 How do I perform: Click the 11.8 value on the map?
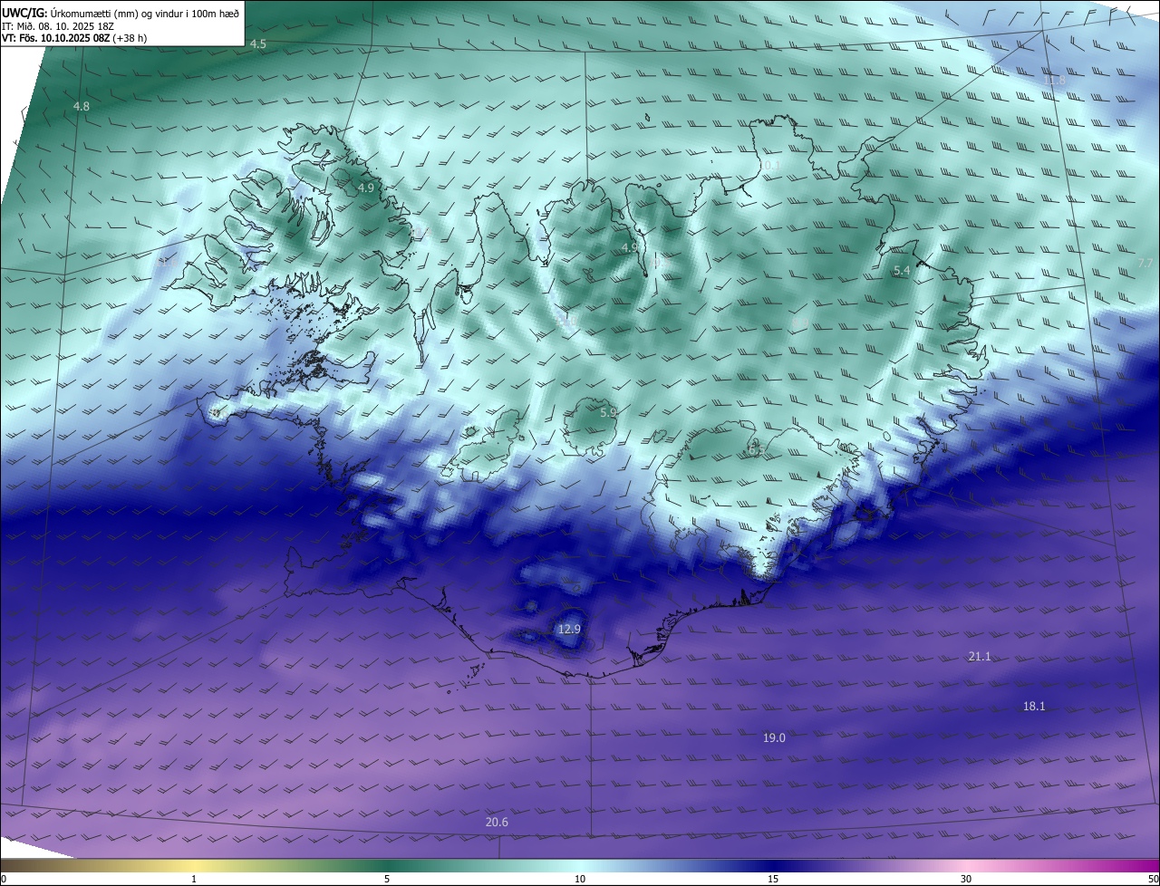click(1054, 81)
